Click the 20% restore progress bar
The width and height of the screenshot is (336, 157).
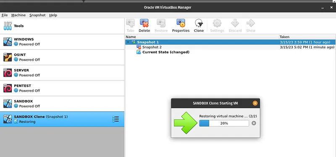tap(224, 123)
